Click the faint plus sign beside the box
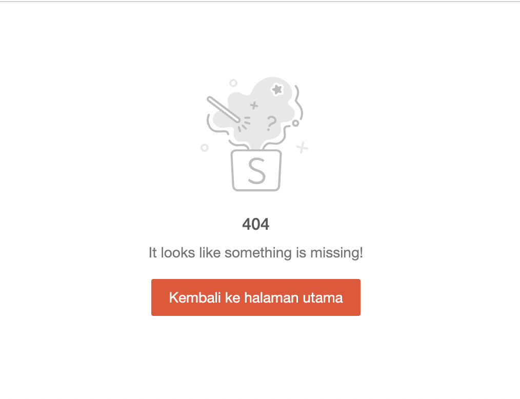 click(302, 147)
